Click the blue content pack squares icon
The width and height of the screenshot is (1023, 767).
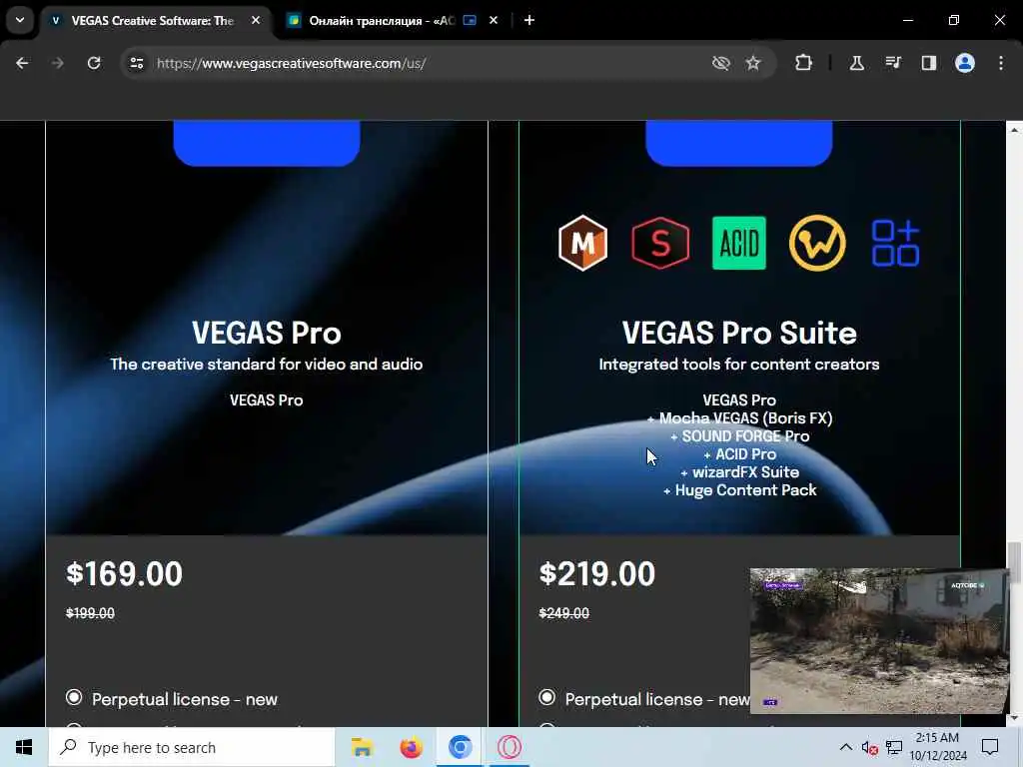tap(895, 244)
